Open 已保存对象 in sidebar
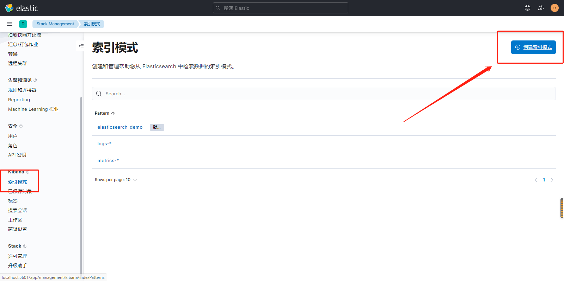564x281 pixels. point(20,191)
